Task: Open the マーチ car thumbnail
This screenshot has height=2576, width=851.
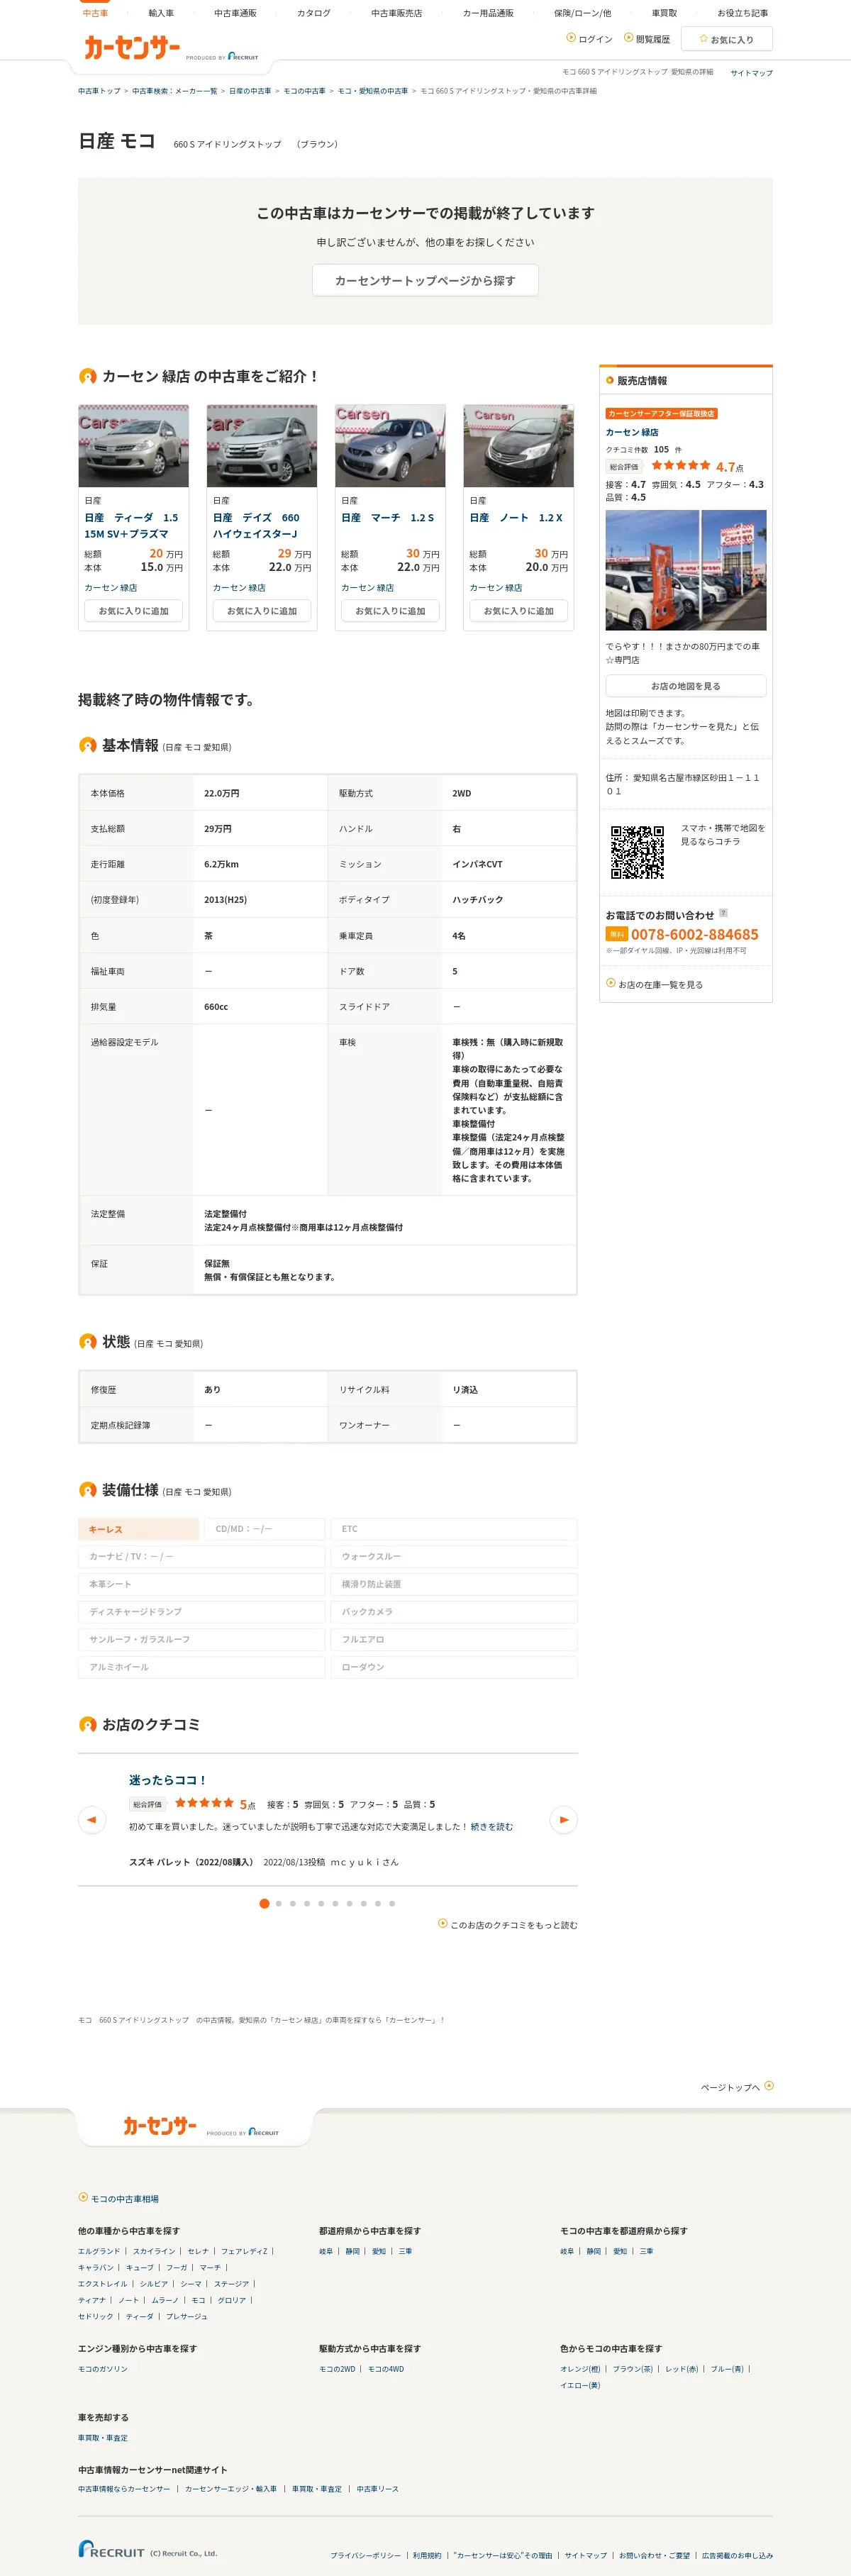Action: click(390, 446)
